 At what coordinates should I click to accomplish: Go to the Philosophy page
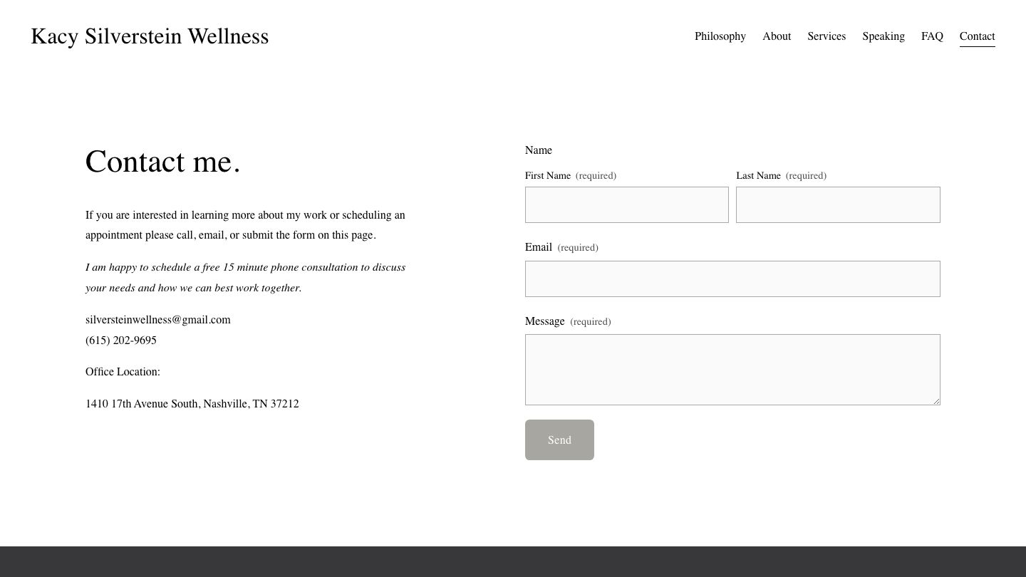720,36
